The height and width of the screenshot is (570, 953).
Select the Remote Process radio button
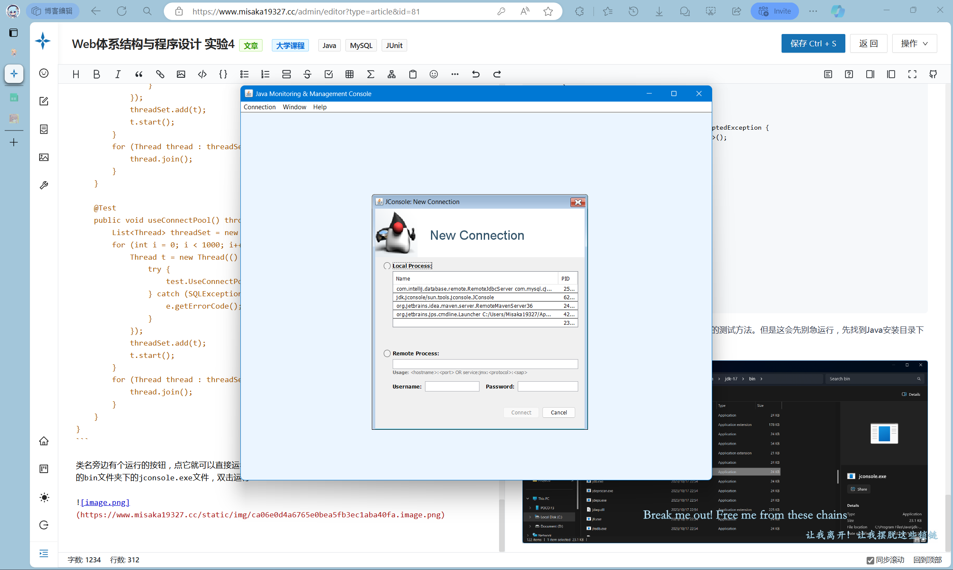(x=387, y=354)
